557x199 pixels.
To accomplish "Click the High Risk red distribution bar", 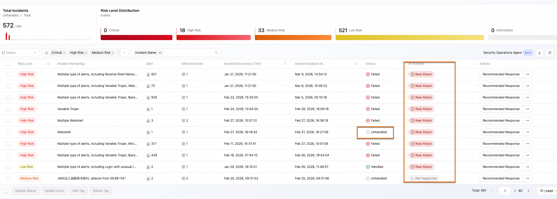I will coord(213,38).
